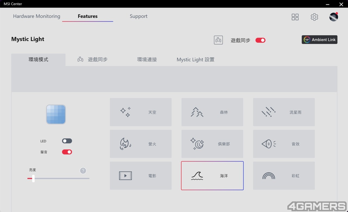Choose the 營火 ambient mode label

pos(152,144)
